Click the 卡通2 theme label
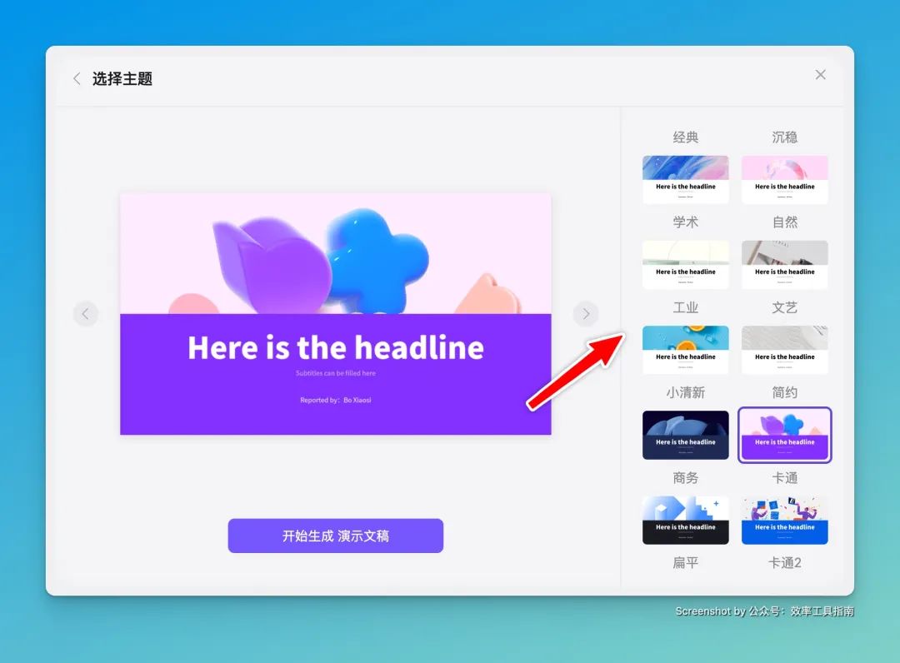The height and width of the screenshot is (663, 900). pos(785,562)
